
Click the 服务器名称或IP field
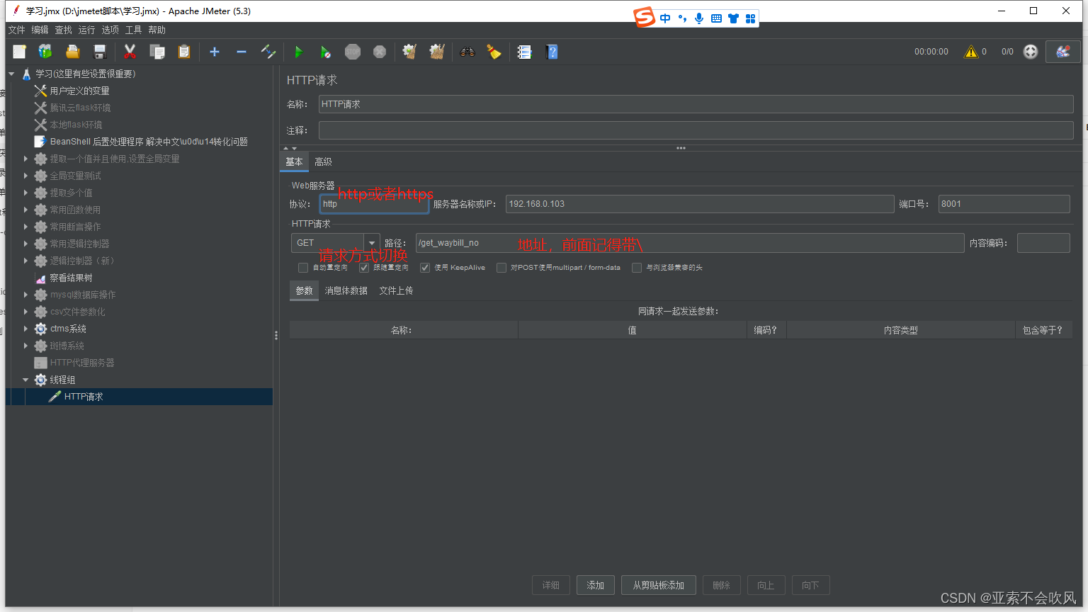[700, 204]
